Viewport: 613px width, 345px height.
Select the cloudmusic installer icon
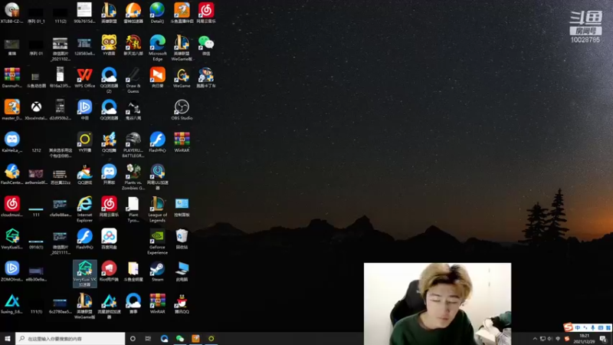(11, 207)
